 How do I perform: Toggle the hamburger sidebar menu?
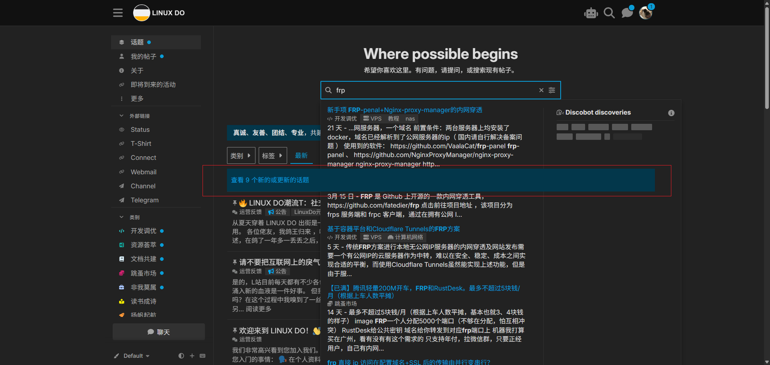[x=118, y=13]
